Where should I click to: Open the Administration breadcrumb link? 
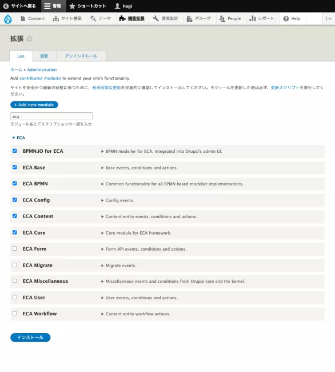click(42, 69)
